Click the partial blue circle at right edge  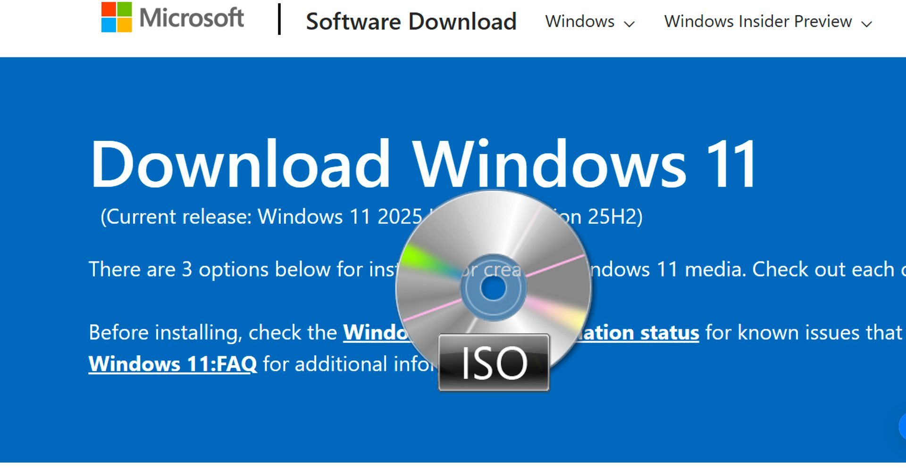(x=902, y=426)
